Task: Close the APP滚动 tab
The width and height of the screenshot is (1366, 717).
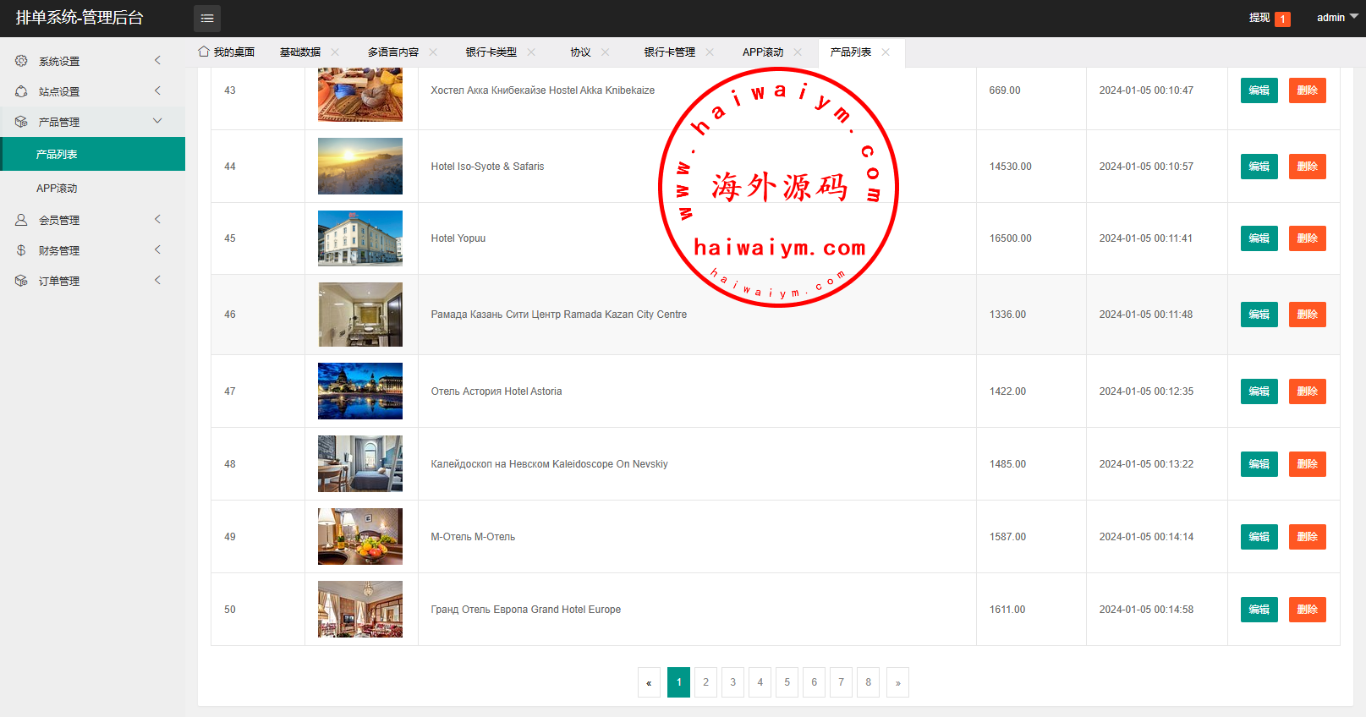Action: pyautogui.click(x=798, y=52)
